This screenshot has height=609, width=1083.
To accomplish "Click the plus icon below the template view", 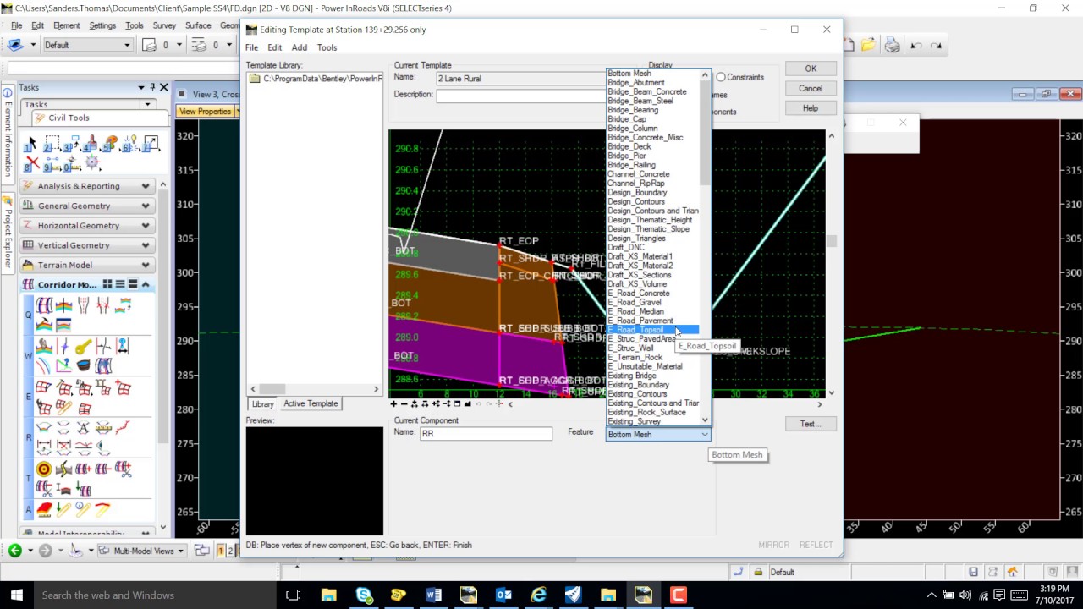I will (393, 404).
